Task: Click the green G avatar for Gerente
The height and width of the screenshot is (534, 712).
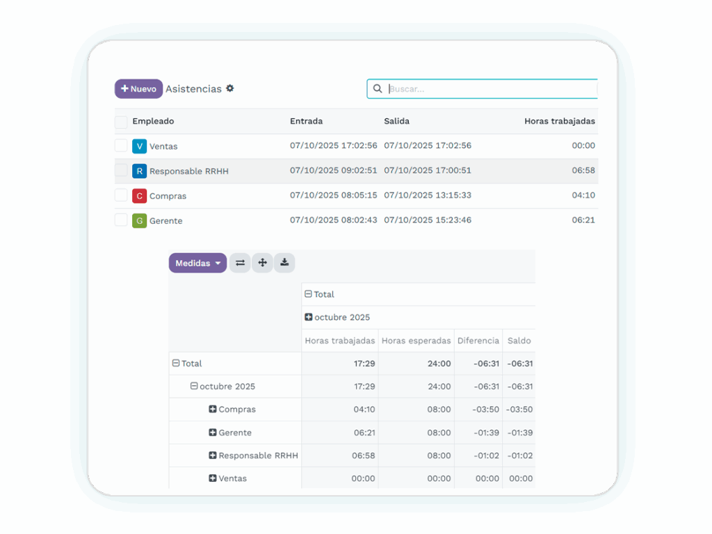Action: click(139, 220)
